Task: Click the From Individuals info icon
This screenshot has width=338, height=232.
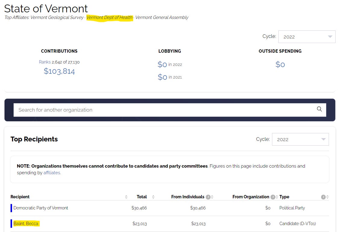Action: pyautogui.click(x=208, y=197)
